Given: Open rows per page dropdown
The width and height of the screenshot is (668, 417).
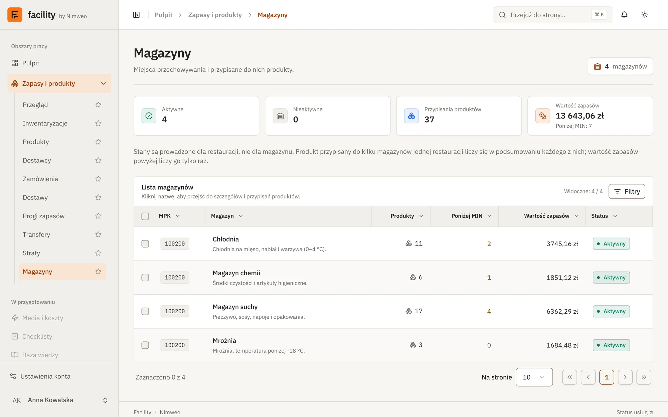Looking at the screenshot, I should [534, 377].
